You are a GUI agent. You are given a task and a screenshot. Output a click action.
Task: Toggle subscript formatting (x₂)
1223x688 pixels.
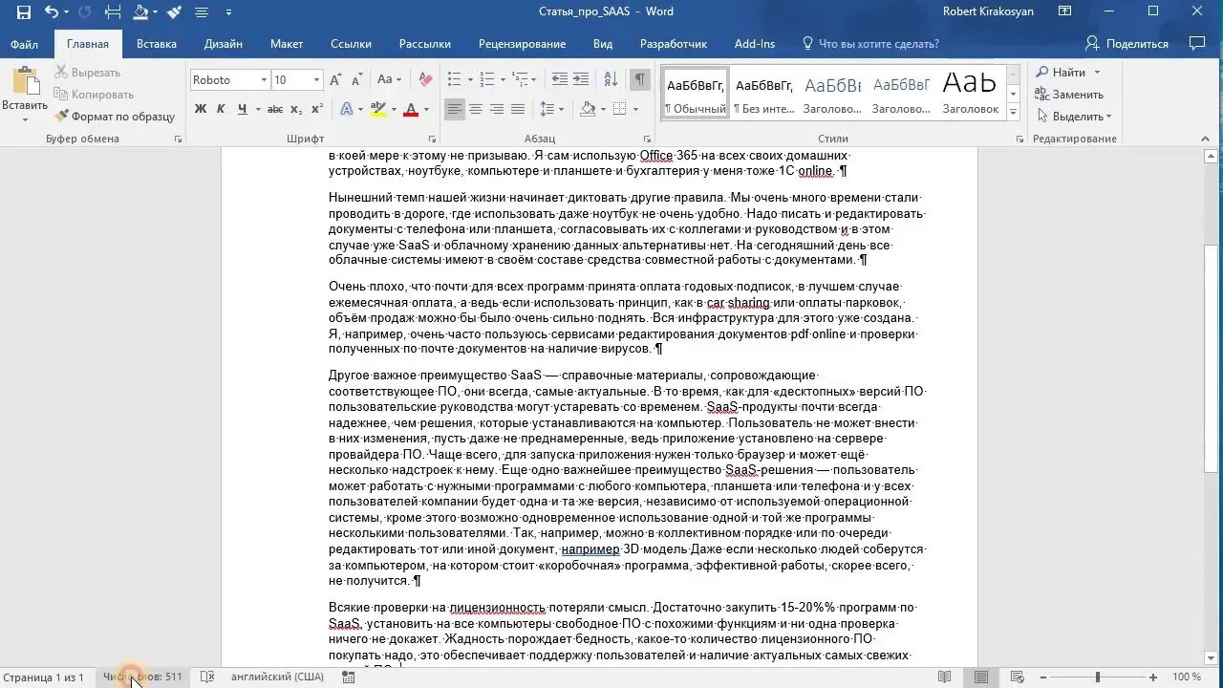296,109
